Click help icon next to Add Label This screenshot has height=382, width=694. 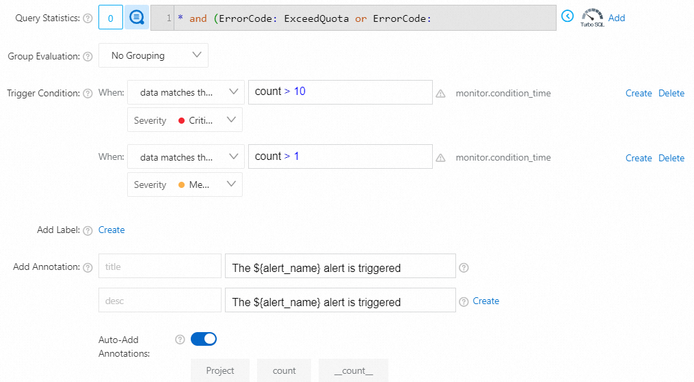[x=88, y=231]
